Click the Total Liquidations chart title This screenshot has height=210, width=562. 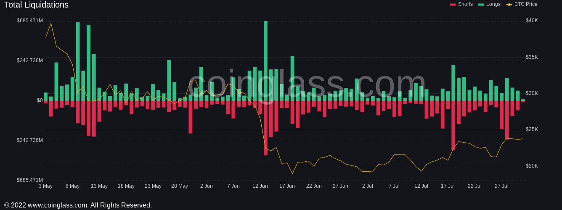point(36,5)
